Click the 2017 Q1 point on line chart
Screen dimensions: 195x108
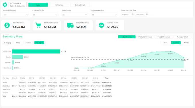[104, 64]
